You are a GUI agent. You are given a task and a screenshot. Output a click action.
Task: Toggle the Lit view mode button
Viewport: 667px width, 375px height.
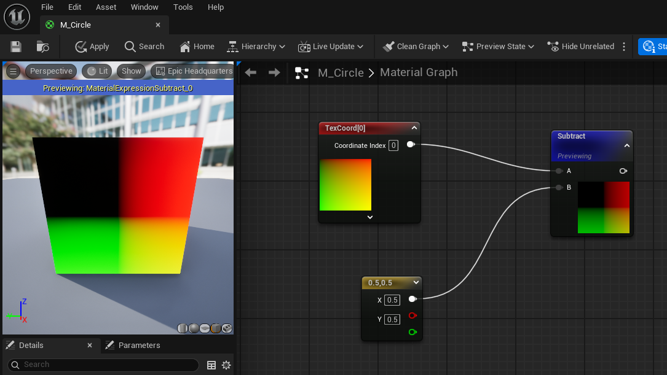[x=98, y=71]
